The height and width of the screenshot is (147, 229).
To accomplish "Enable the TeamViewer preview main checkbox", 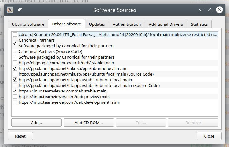I will 15,97.
